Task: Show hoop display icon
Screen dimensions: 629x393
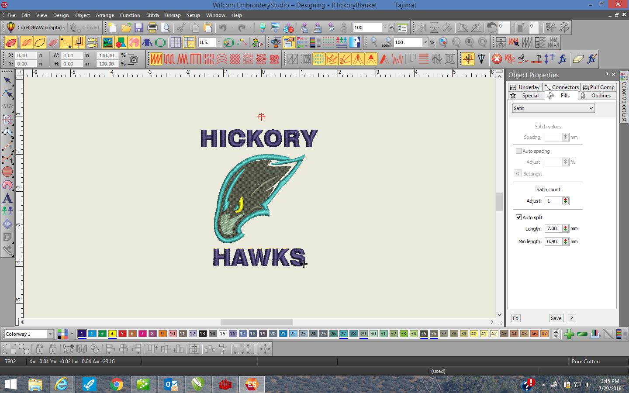Action: point(160,42)
